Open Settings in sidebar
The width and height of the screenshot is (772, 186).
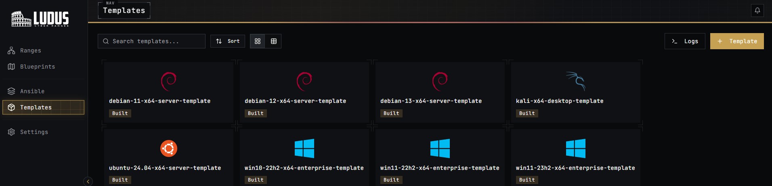(x=44, y=132)
